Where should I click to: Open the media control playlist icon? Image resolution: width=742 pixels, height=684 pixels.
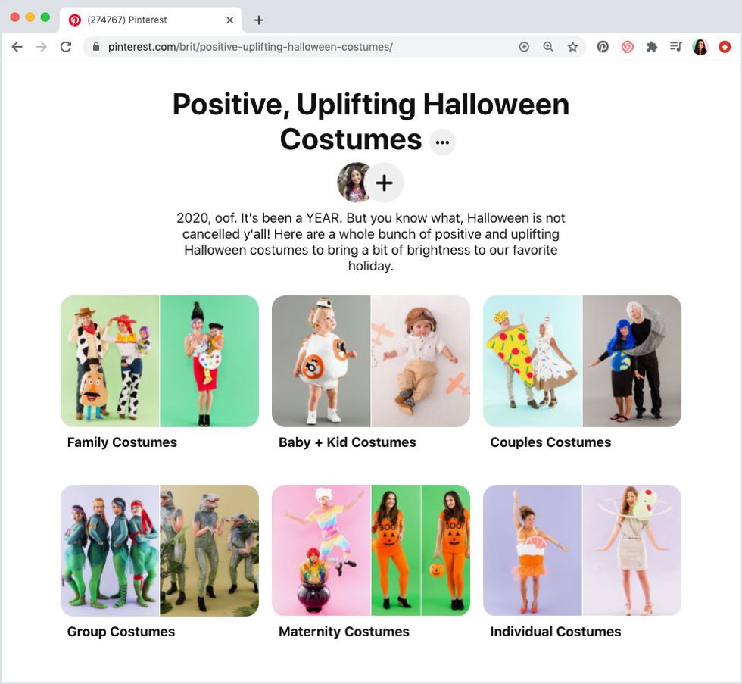[675, 47]
